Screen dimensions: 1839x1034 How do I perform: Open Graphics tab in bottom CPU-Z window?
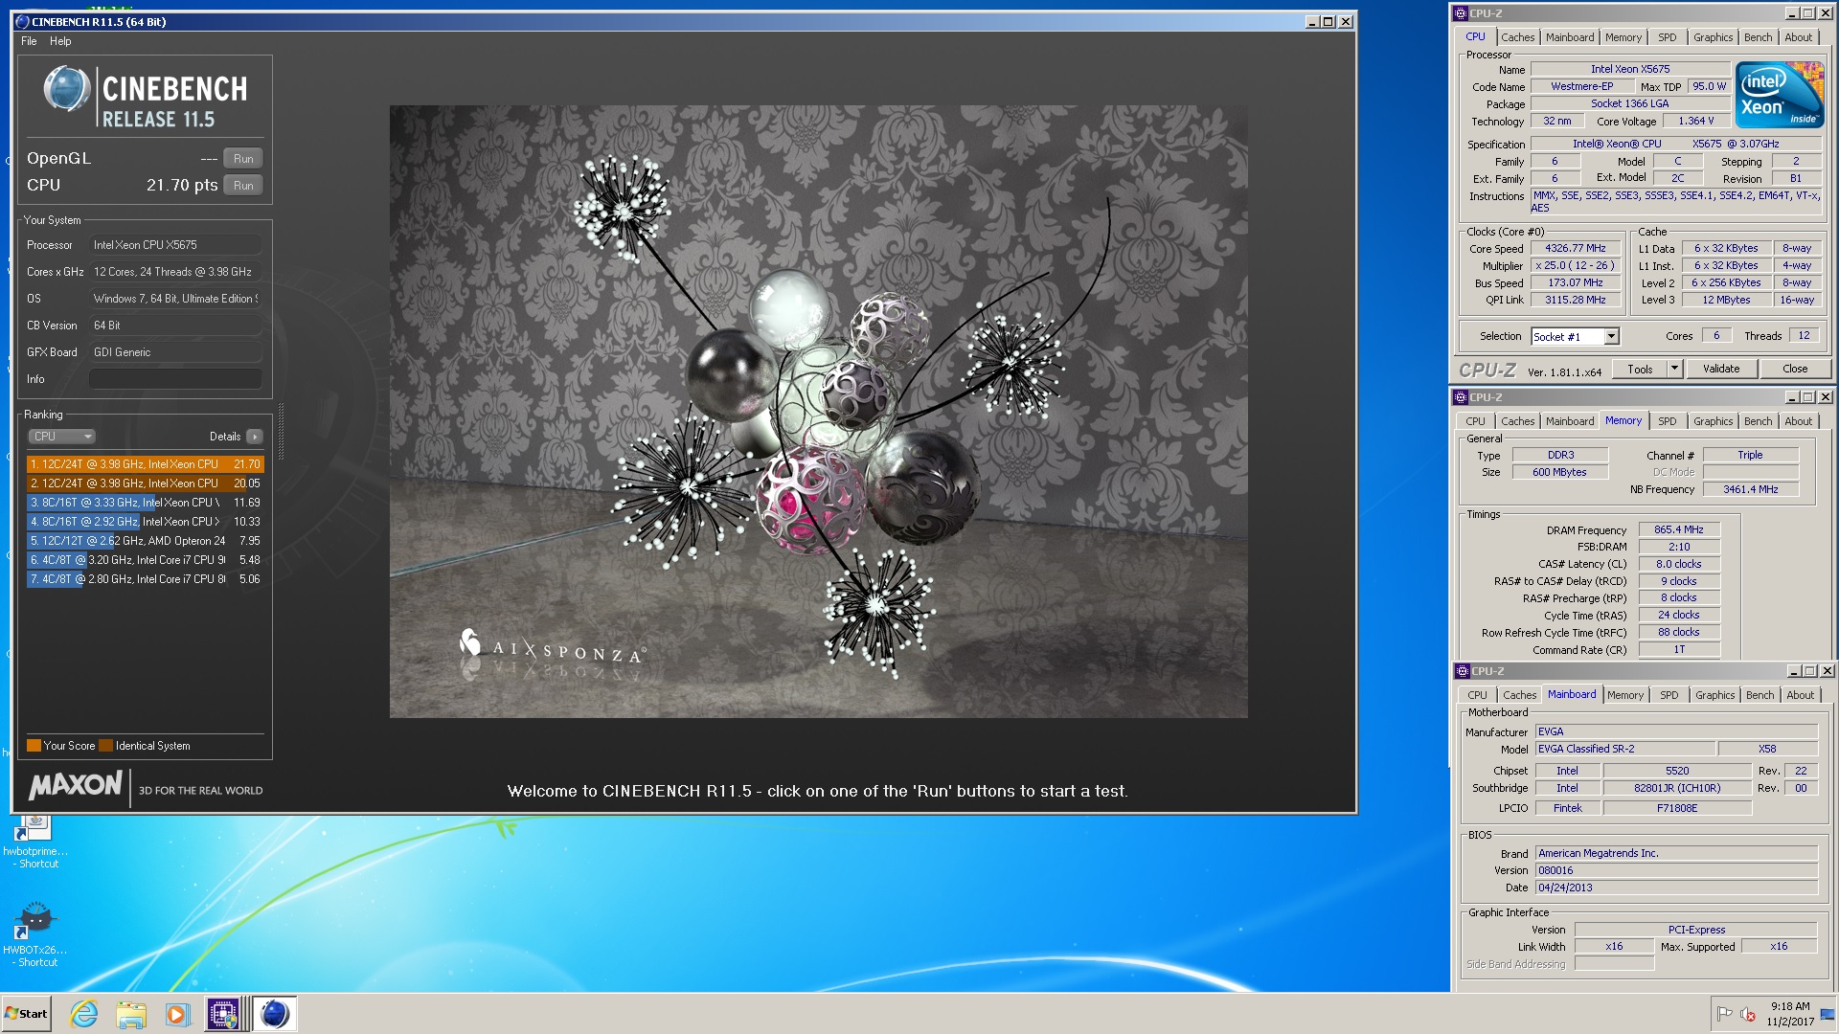coord(1714,695)
